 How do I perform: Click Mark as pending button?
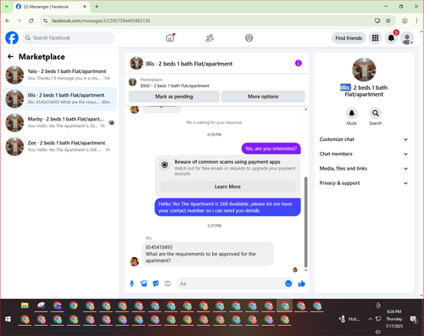(174, 97)
